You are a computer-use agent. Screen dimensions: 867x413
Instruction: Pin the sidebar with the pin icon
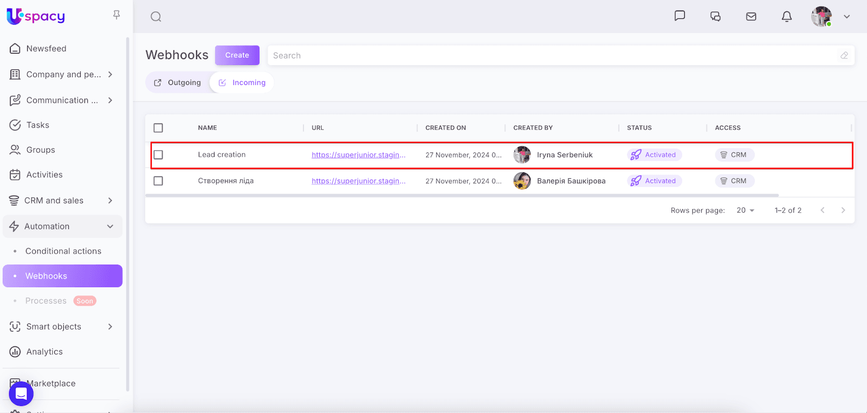[117, 15]
